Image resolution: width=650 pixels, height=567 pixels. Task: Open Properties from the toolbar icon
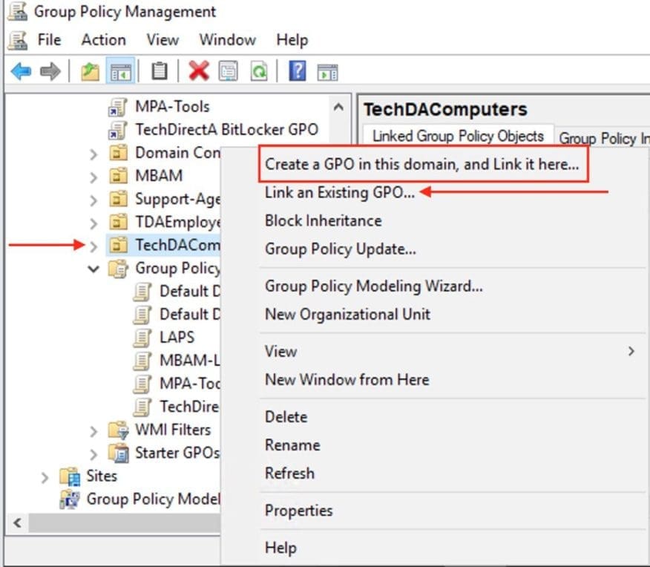tap(228, 71)
